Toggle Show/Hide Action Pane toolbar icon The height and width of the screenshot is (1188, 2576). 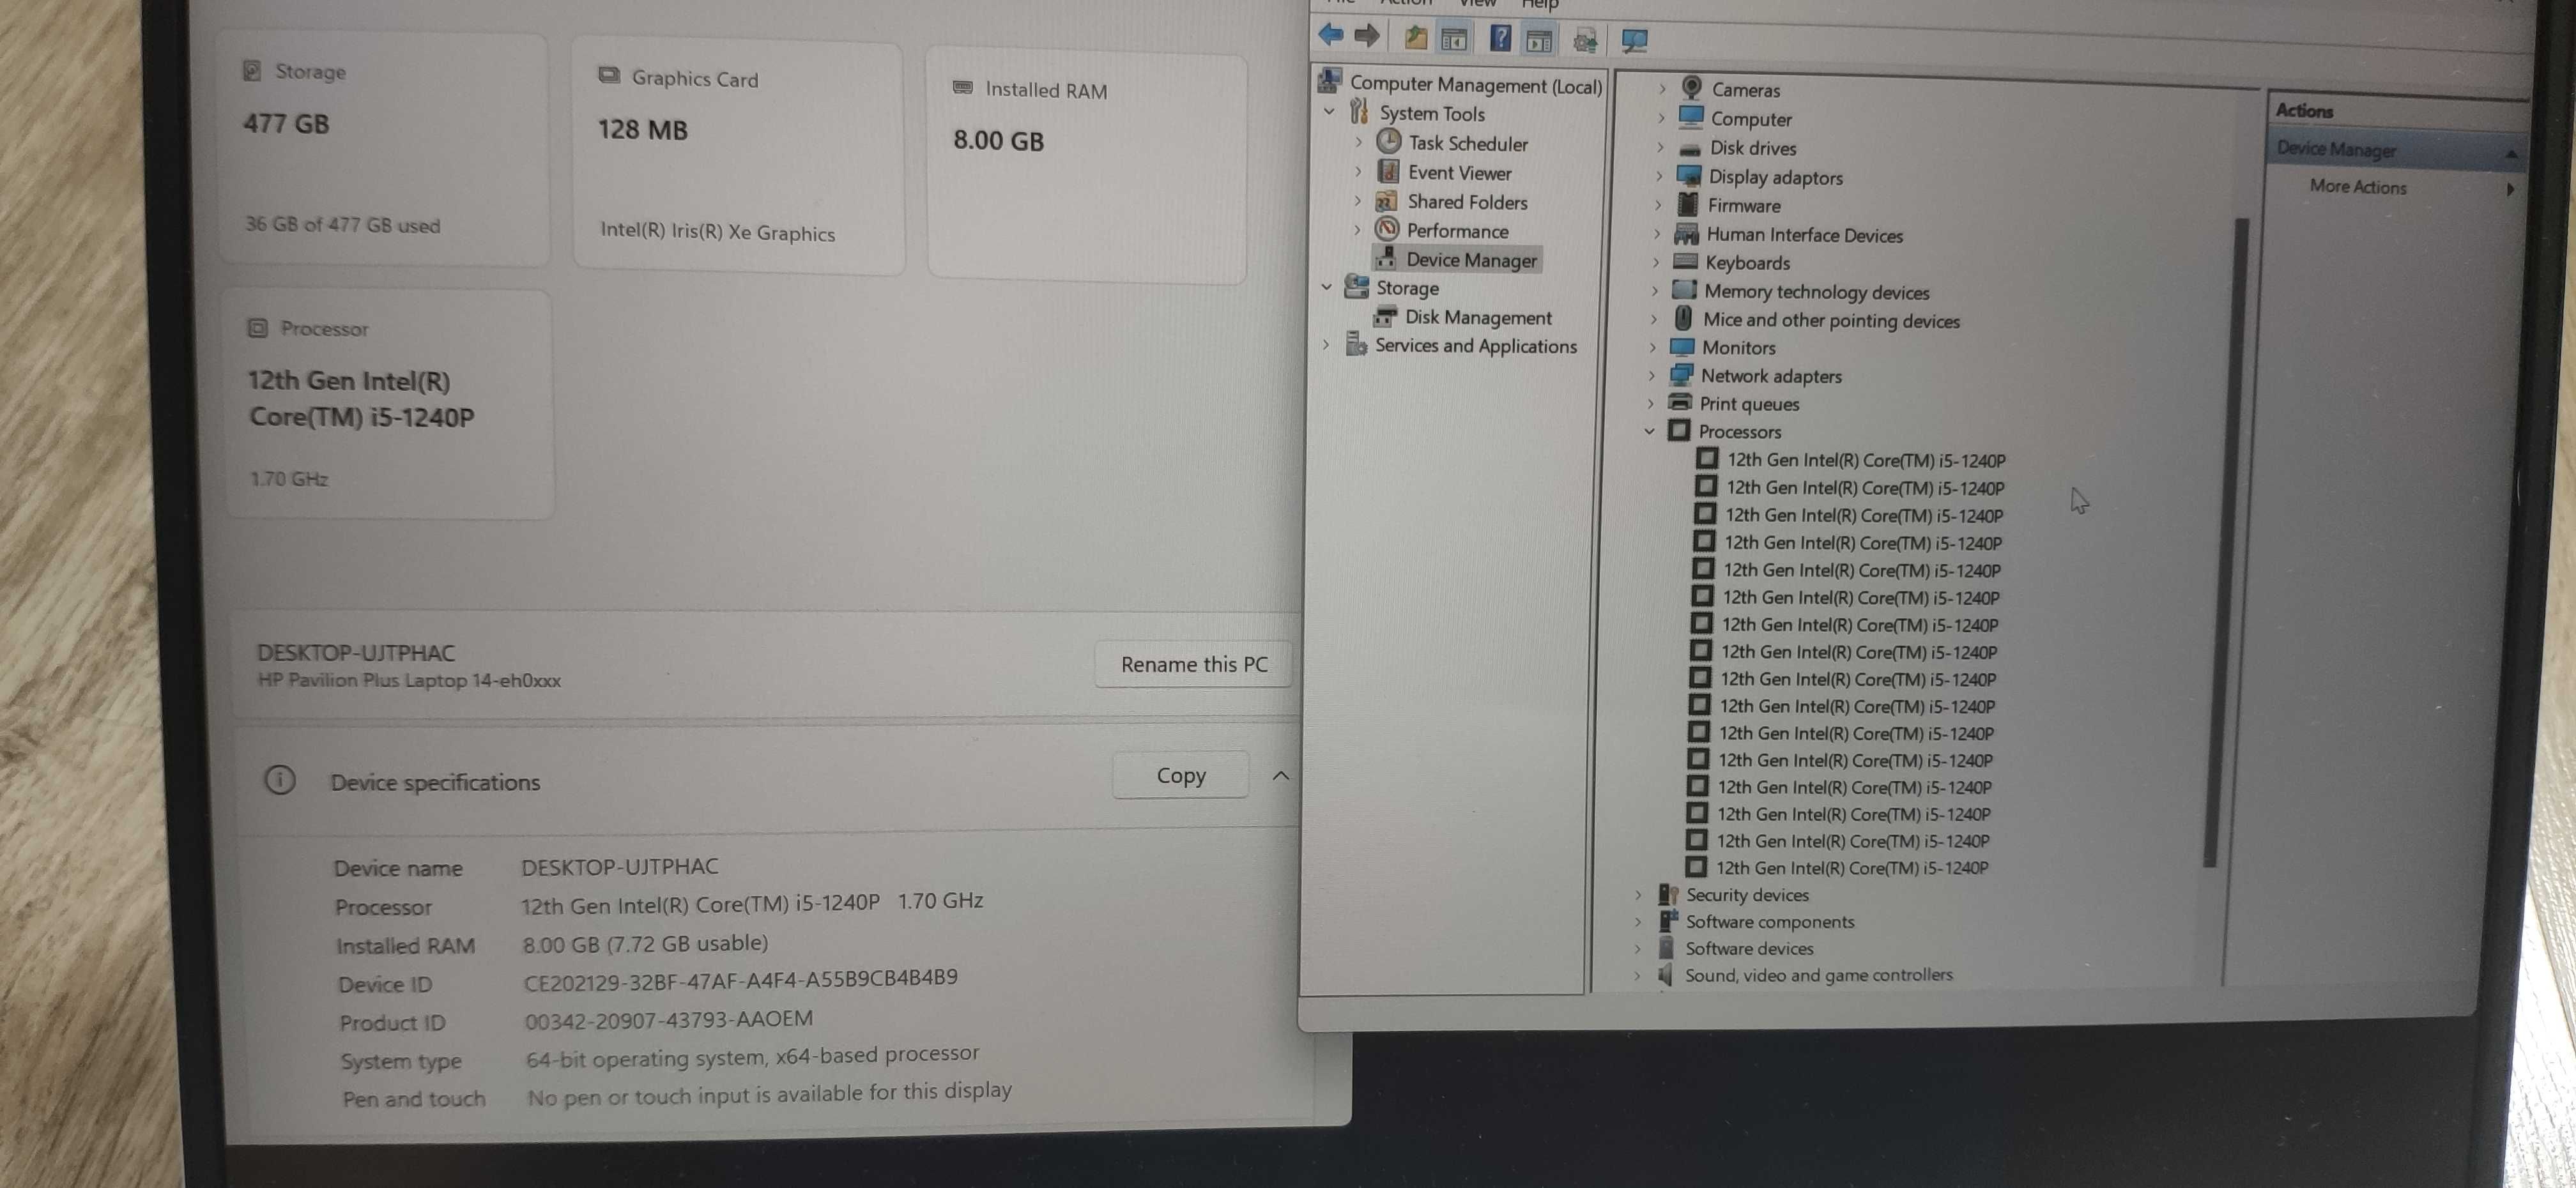[x=1539, y=40]
